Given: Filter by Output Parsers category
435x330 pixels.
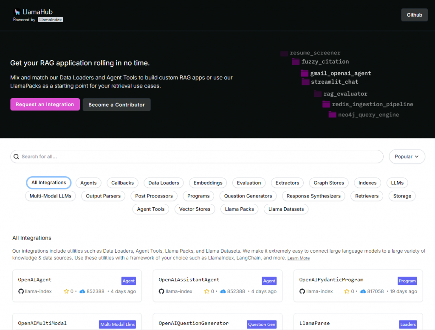Looking at the screenshot, I should (103, 196).
